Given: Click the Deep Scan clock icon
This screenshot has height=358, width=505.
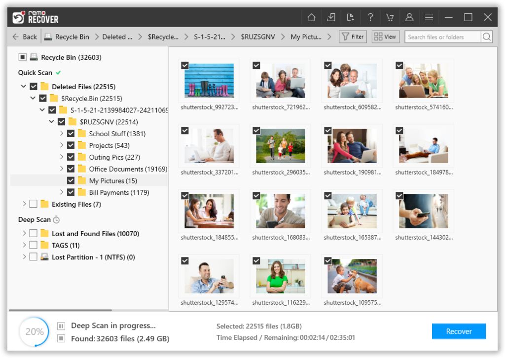Looking at the screenshot, I should 56,219.
